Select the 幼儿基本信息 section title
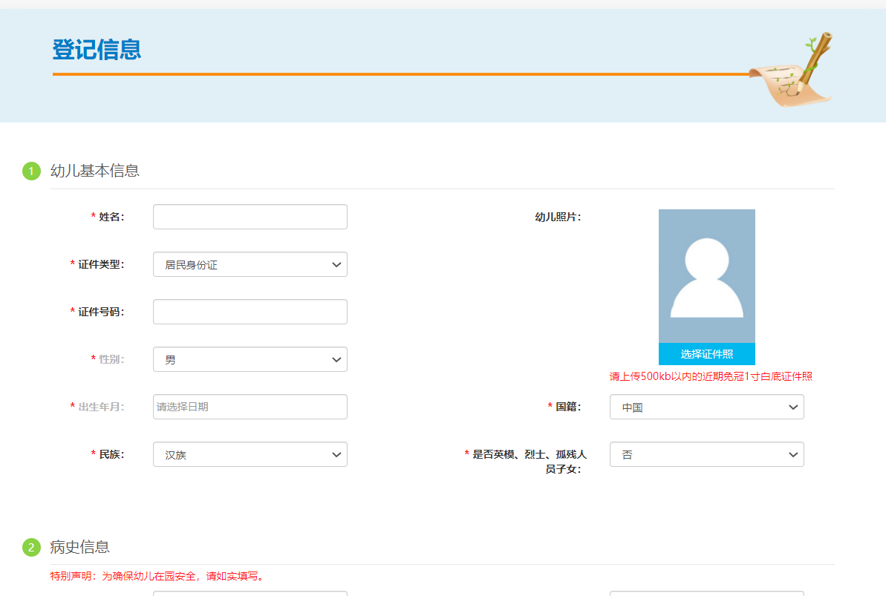Image resolution: width=886 pixels, height=596 pixels. coord(94,171)
